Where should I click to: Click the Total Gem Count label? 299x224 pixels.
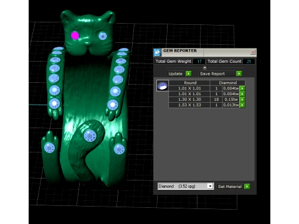(224, 62)
